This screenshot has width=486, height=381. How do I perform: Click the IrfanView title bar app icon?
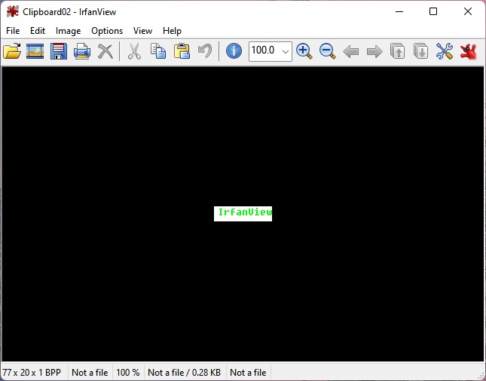[x=13, y=12]
